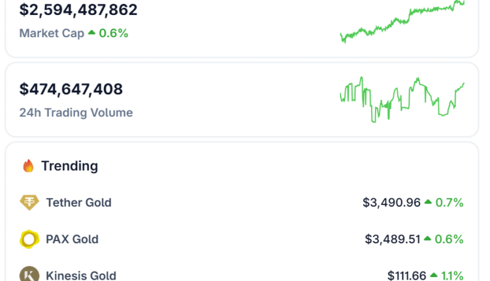Click the 24h trading volume sparkline chart
The height and width of the screenshot is (281, 490).
point(402,99)
